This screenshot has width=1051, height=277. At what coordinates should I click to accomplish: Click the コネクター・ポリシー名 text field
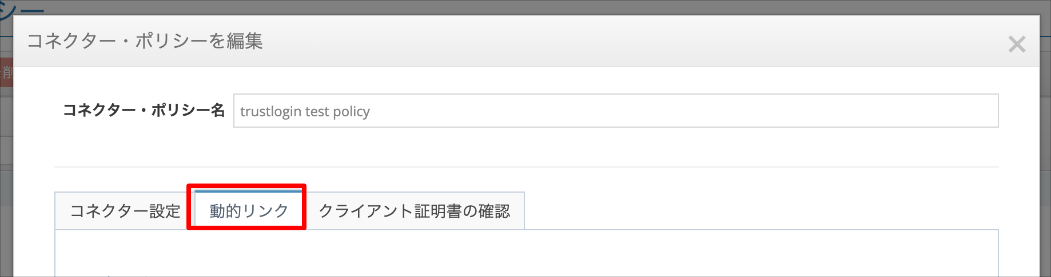pos(616,111)
